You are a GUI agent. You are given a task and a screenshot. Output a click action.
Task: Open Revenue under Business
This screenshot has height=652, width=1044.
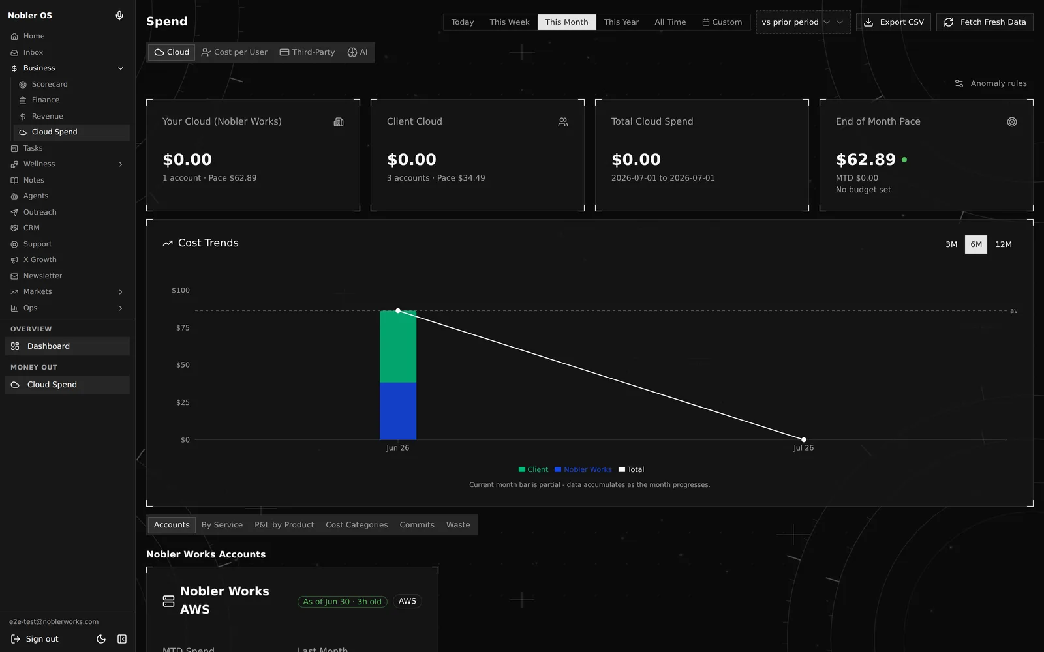(x=72, y=116)
